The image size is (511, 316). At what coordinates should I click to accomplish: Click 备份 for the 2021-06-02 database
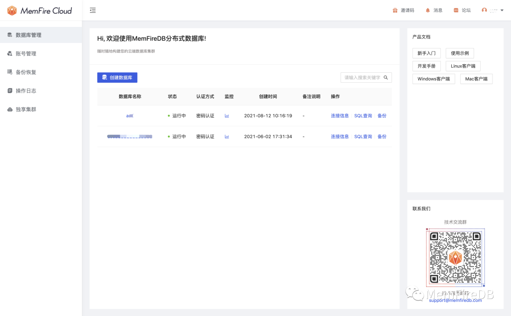coord(382,137)
